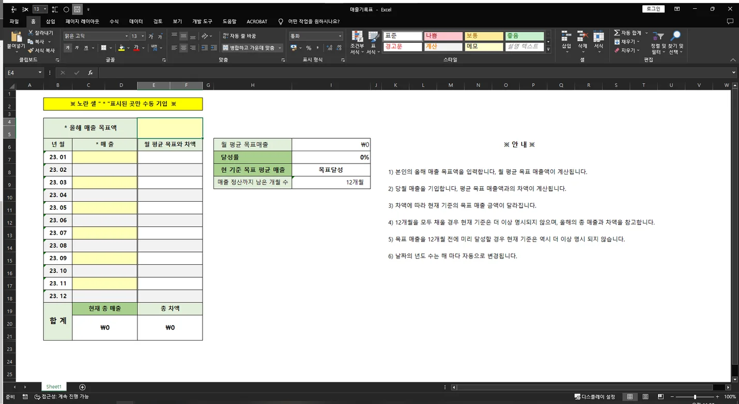Open 찾기 및 선택 find and select
The width and height of the screenshot is (739, 404).
click(675, 42)
